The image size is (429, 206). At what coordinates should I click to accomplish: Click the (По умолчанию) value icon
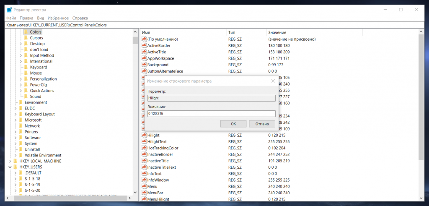[x=144, y=39]
